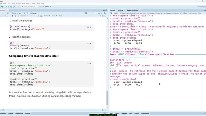
Task: Focus the Go to file/function field
Action: click(x=30, y=6)
